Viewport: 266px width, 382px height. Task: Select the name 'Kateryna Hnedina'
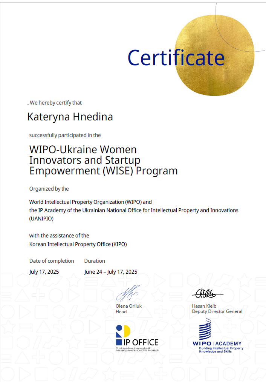70,117
